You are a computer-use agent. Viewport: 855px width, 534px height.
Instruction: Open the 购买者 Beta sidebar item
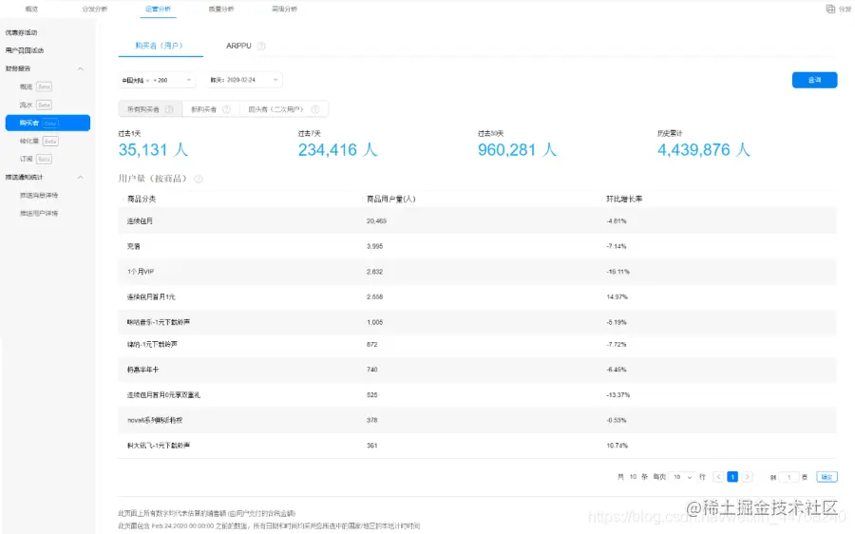point(47,123)
